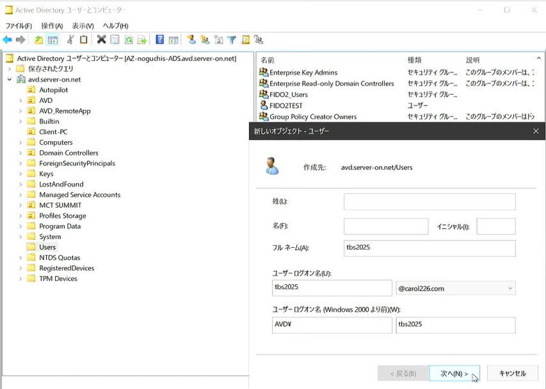Click the Paste clipboard icon
Image resolution: width=546 pixels, height=389 pixels.
(x=84, y=40)
